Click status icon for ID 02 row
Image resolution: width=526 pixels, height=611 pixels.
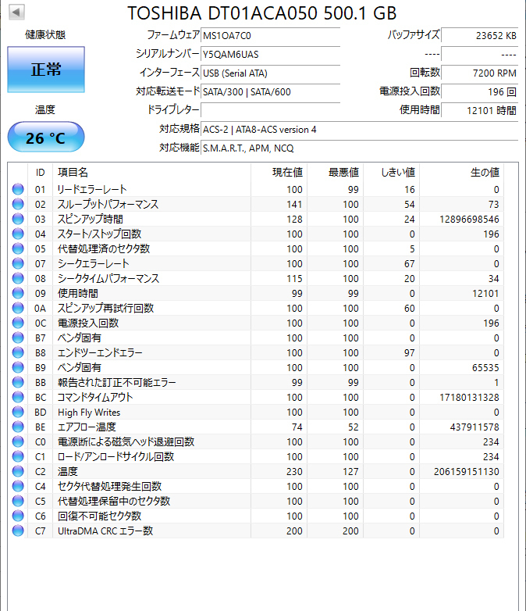point(18,204)
